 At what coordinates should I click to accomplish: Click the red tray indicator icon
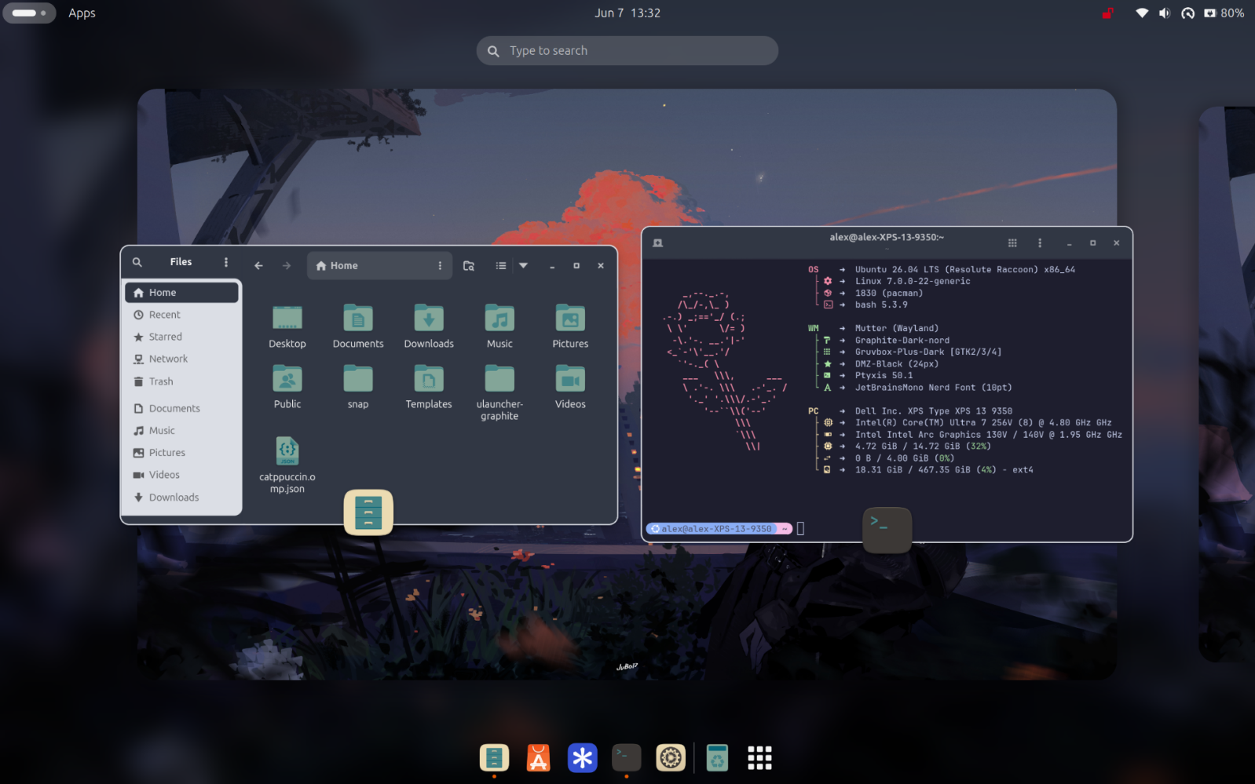(x=1107, y=13)
